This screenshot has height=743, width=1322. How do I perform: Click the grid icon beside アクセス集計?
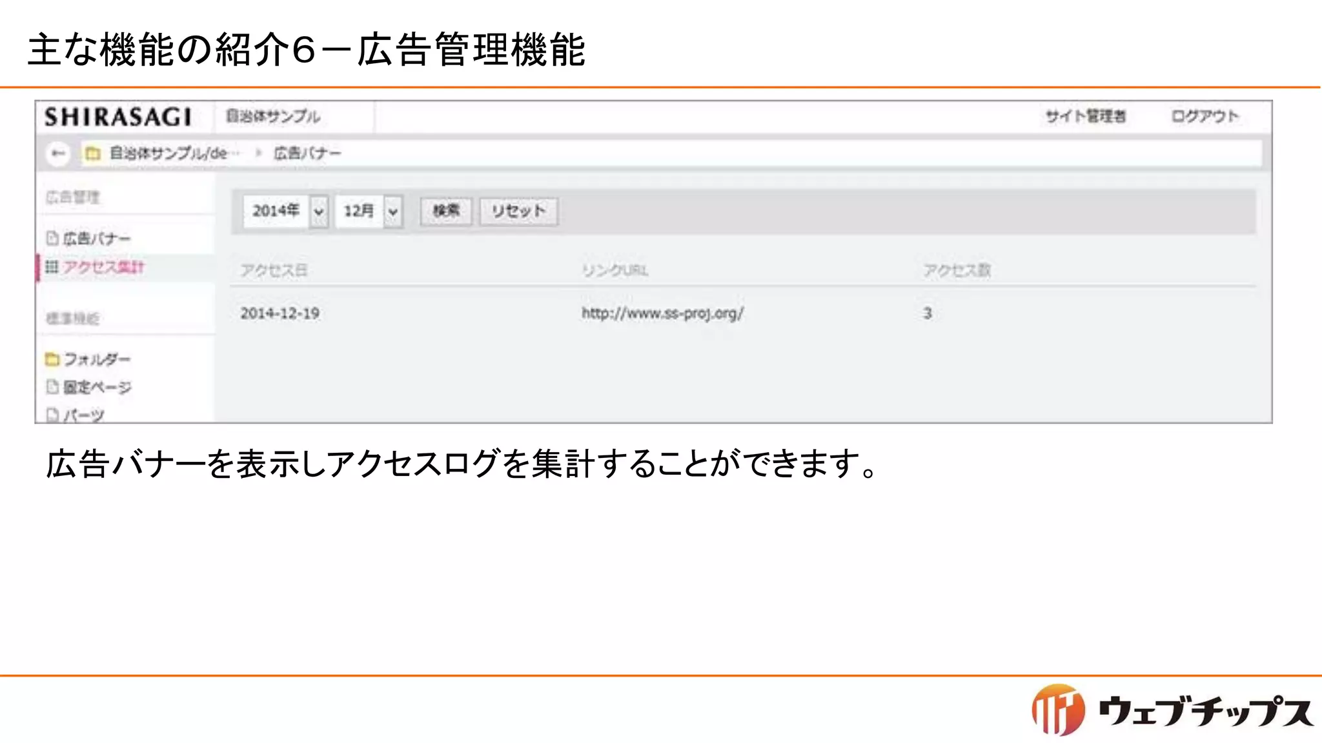[x=52, y=266]
